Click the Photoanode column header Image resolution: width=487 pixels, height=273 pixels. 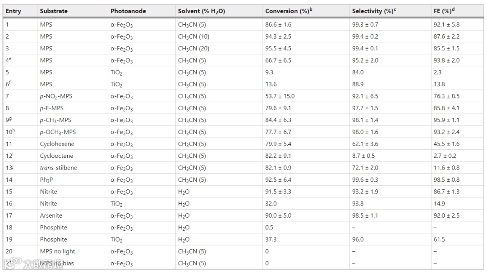point(128,11)
